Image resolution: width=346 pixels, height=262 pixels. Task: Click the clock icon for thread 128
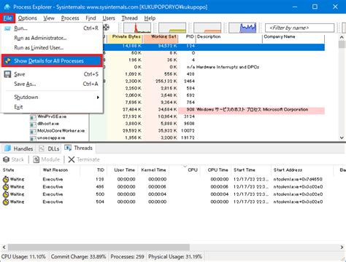coord(6,180)
